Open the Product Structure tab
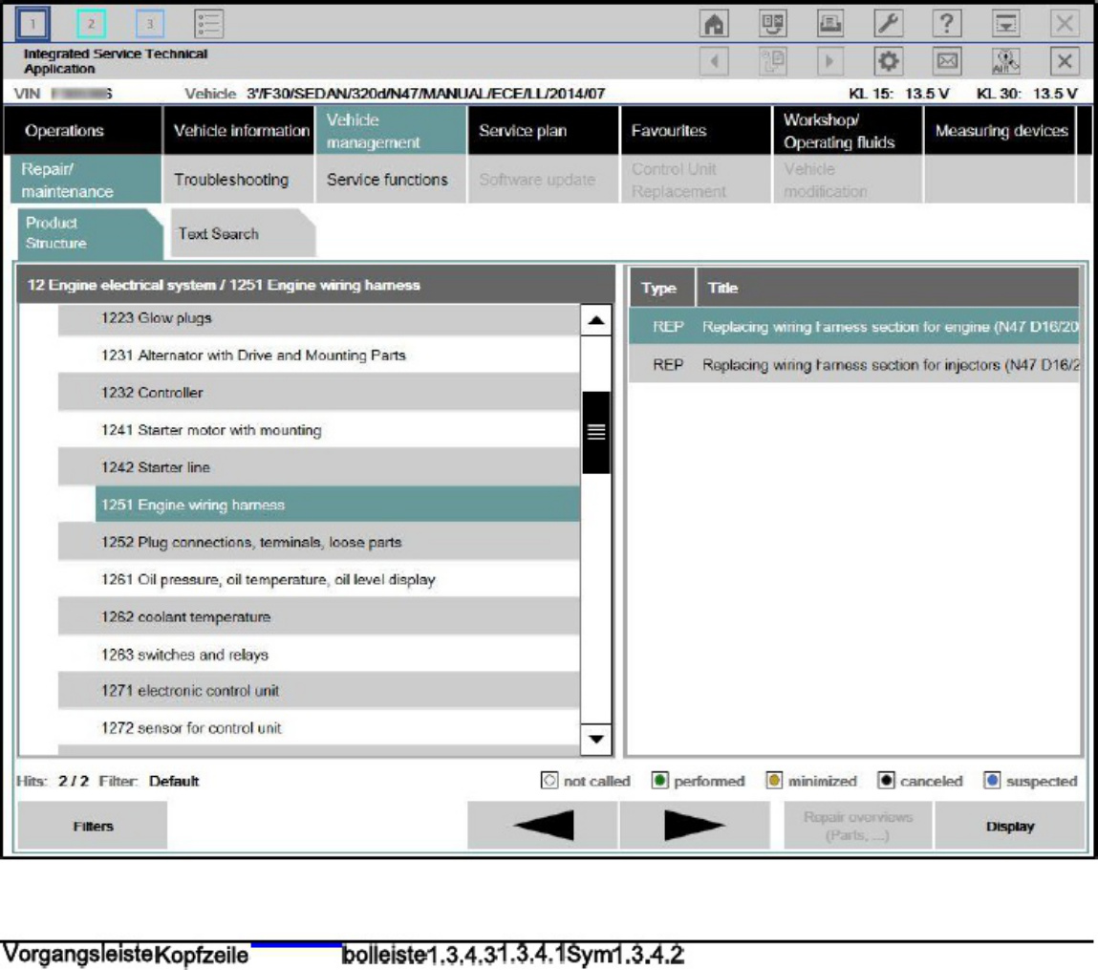Viewport: 1098px width, 970px height. point(90,233)
